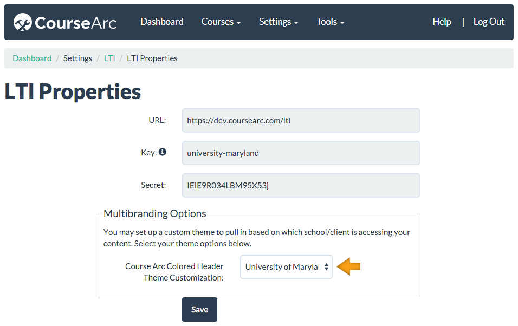The image size is (518, 326).
Task: Click the Key field university-maryland
Action: [301, 153]
